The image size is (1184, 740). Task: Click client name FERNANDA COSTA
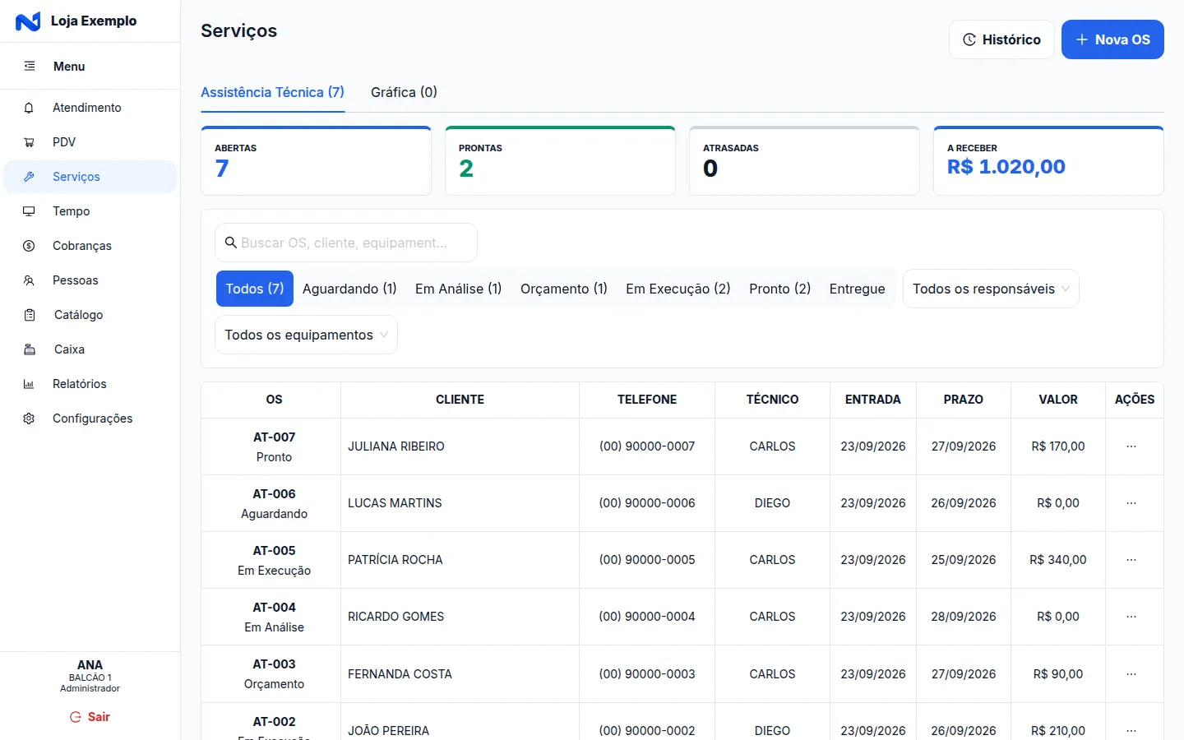tap(400, 674)
